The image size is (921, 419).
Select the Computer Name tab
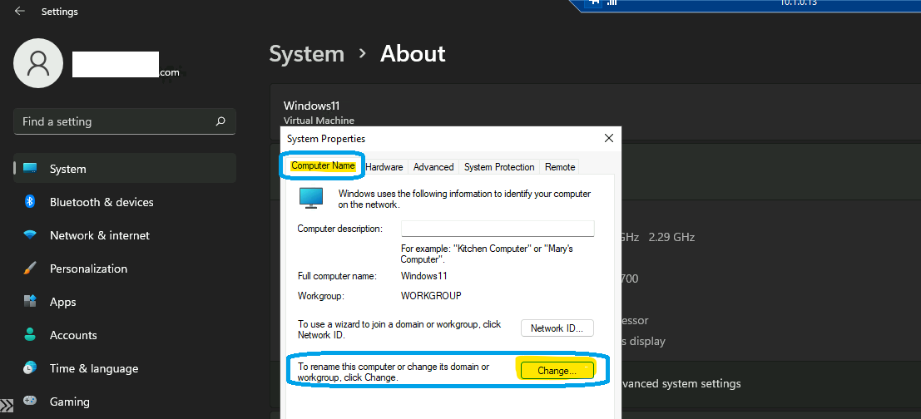323,166
